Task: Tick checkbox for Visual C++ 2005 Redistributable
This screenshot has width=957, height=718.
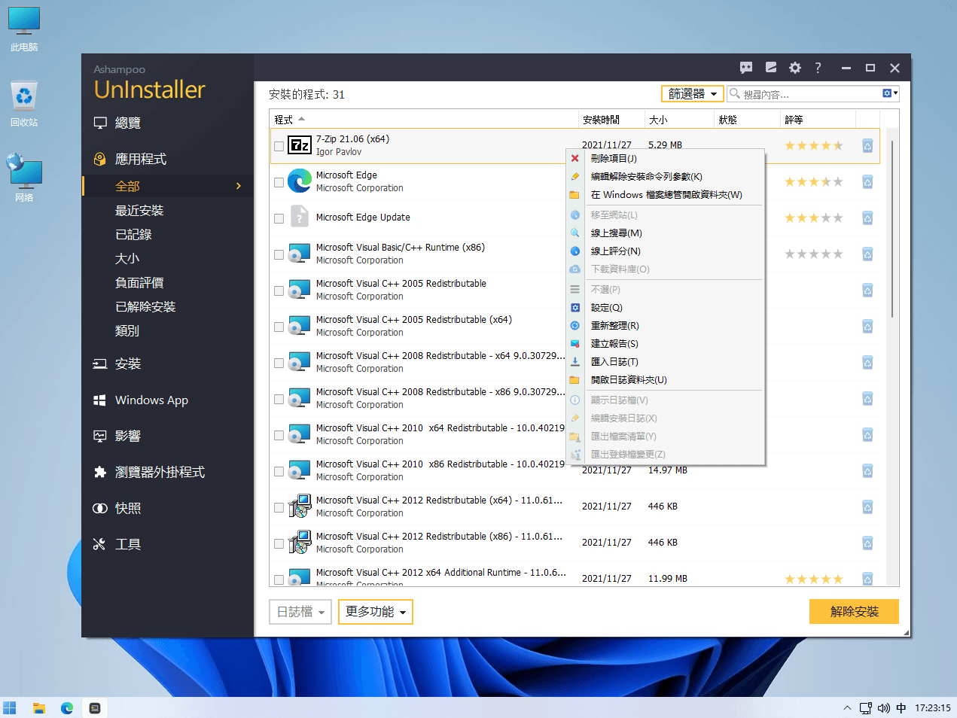Action: point(279,291)
